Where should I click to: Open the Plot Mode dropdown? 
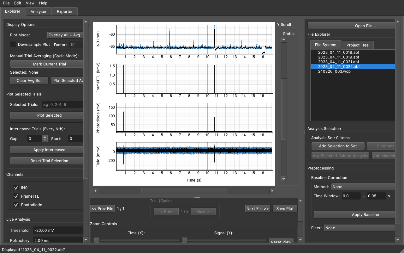tap(65, 35)
